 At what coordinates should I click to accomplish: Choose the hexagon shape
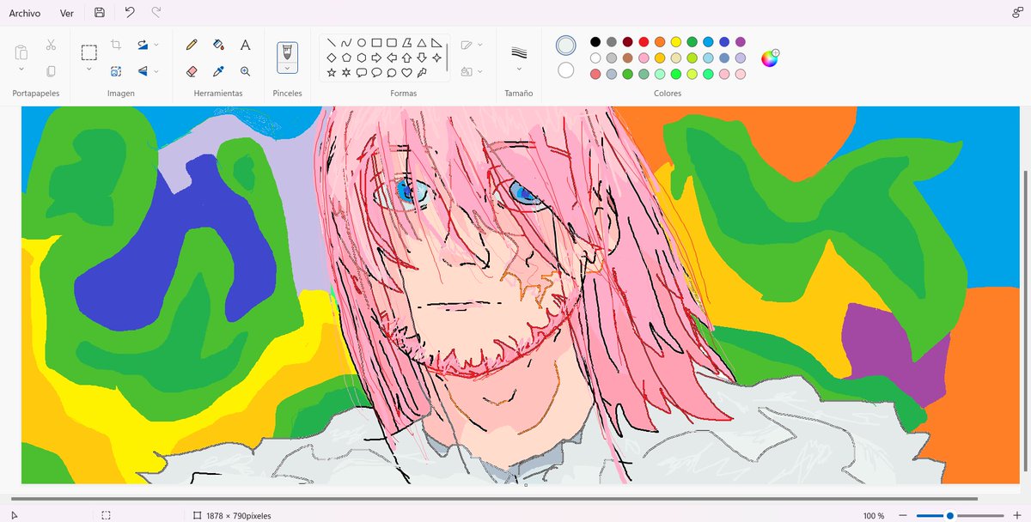pyautogui.click(x=362, y=58)
